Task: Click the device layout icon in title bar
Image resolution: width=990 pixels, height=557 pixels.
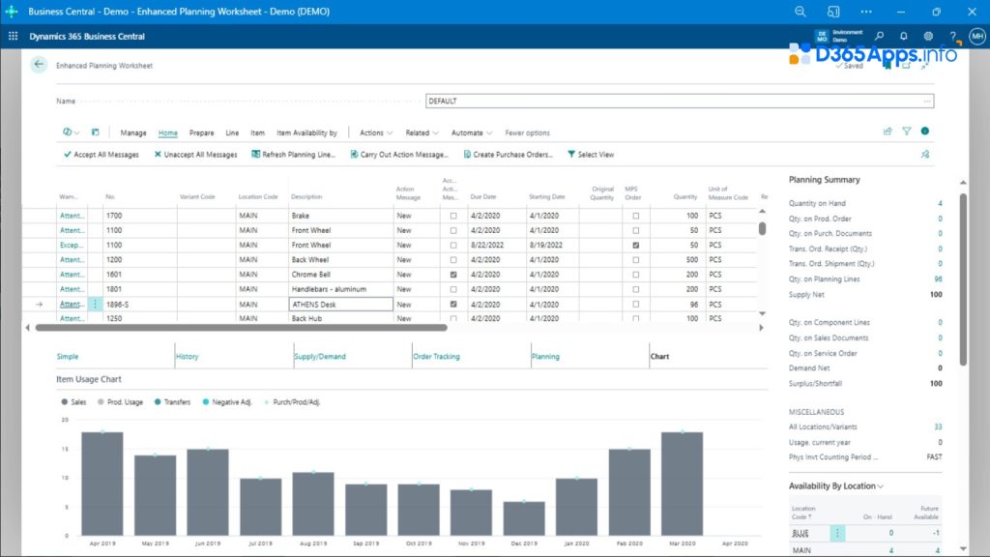Action: point(833,12)
